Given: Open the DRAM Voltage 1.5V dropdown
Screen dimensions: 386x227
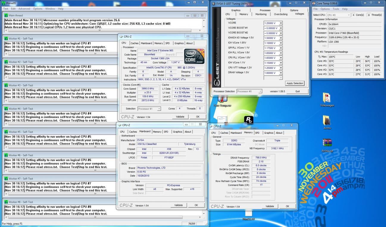Looking at the screenshot, I should click(281, 73).
